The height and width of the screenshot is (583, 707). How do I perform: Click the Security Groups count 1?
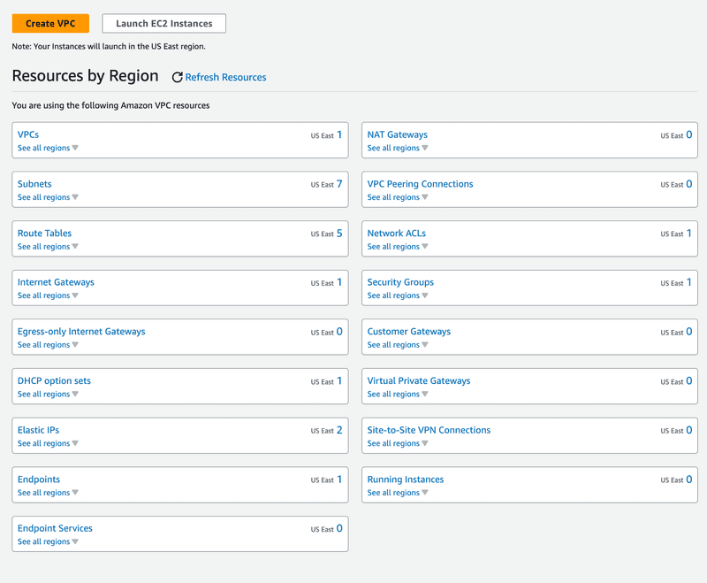[x=689, y=282]
